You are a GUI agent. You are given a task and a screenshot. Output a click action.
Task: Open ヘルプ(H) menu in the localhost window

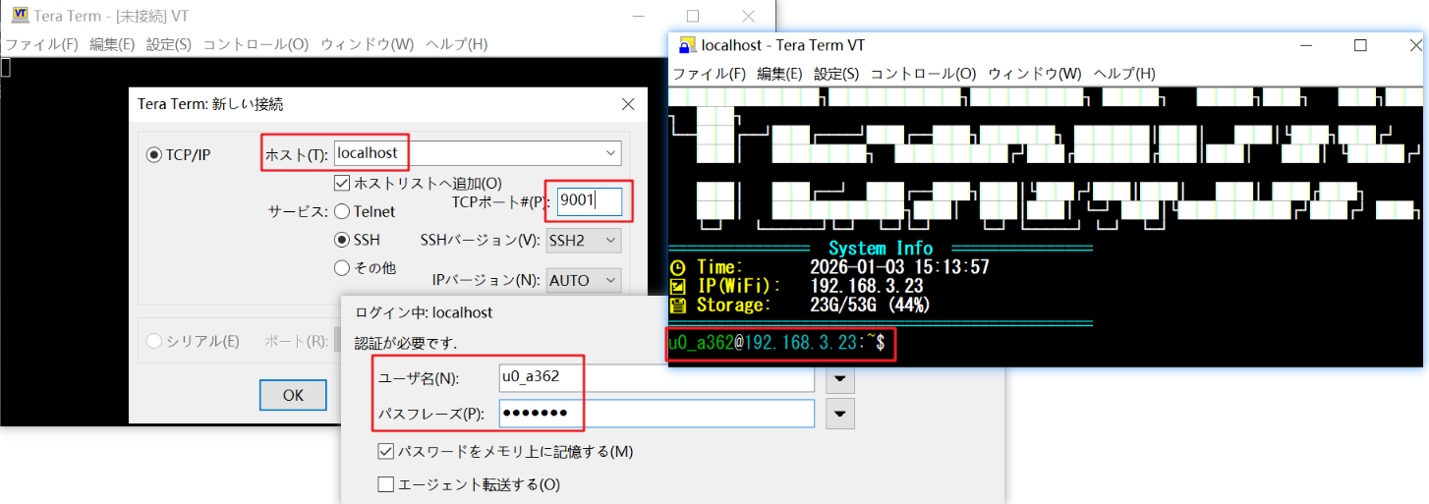(x=1124, y=74)
